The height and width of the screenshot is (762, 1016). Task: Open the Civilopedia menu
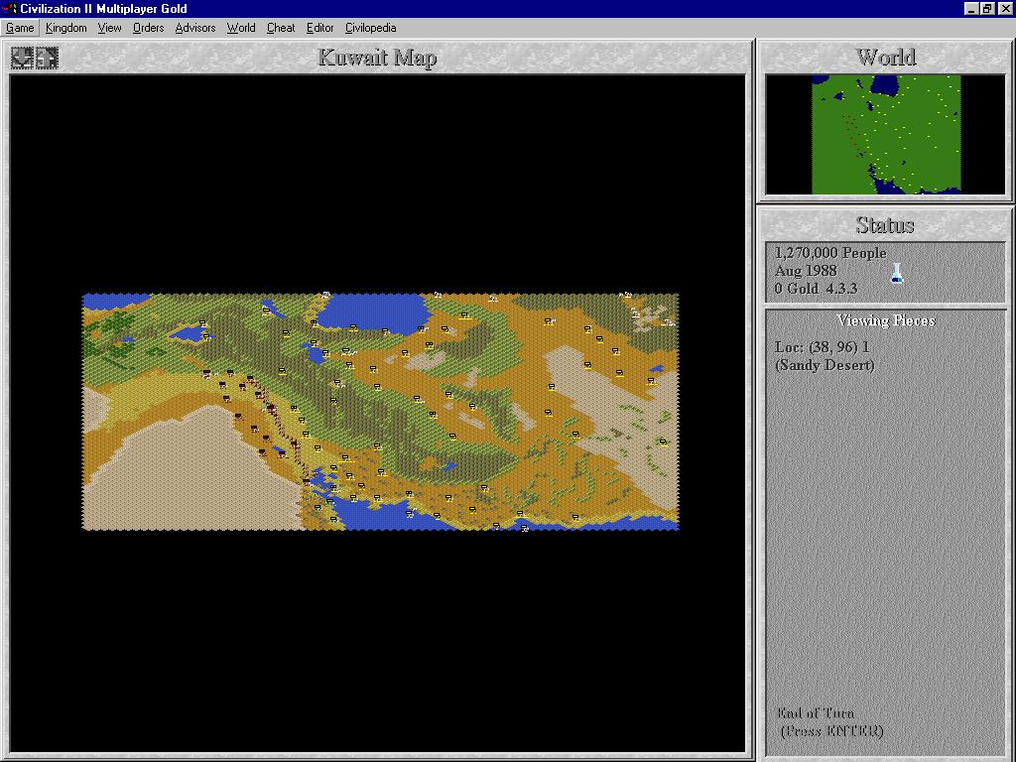[x=370, y=28]
